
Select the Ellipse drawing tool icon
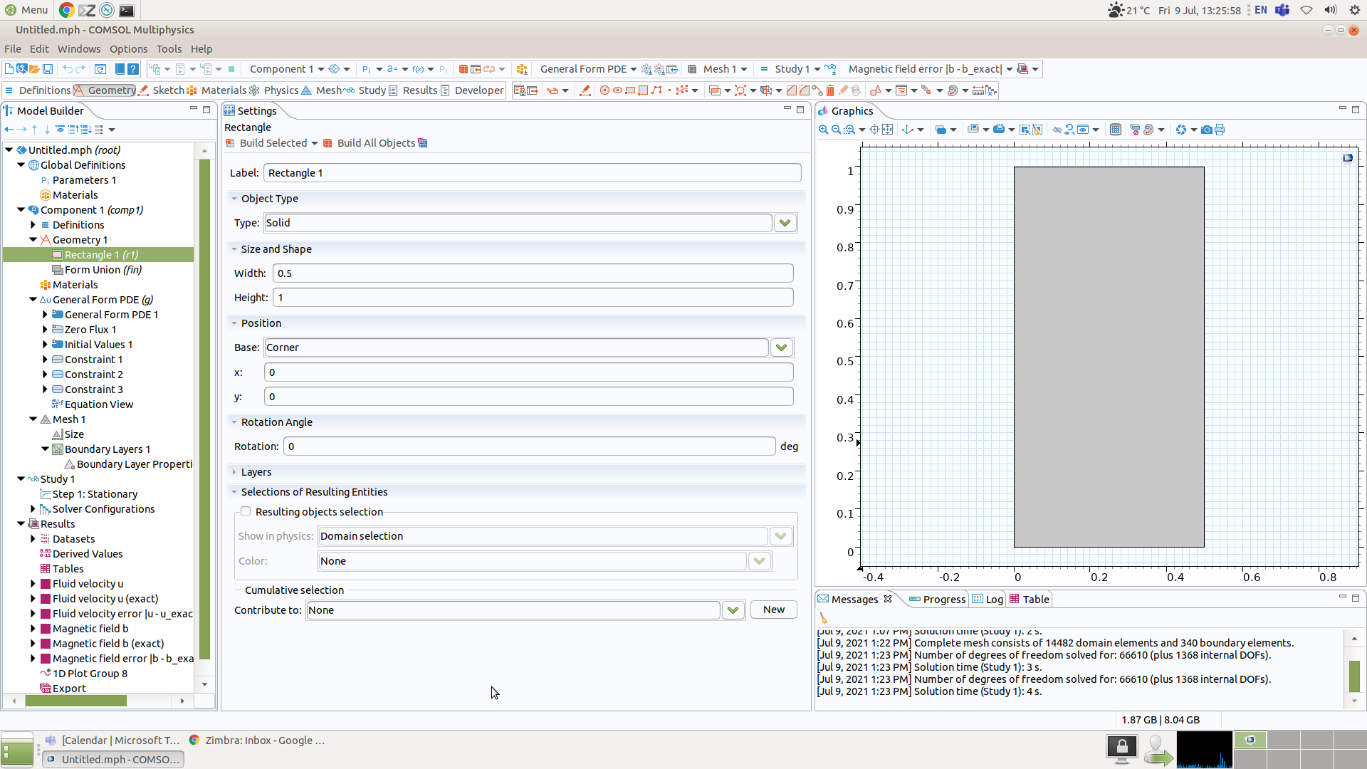coord(617,90)
